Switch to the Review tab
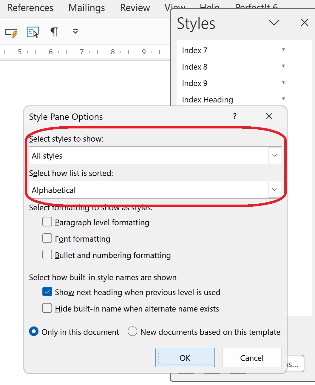The height and width of the screenshot is (385, 315). click(135, 8)
